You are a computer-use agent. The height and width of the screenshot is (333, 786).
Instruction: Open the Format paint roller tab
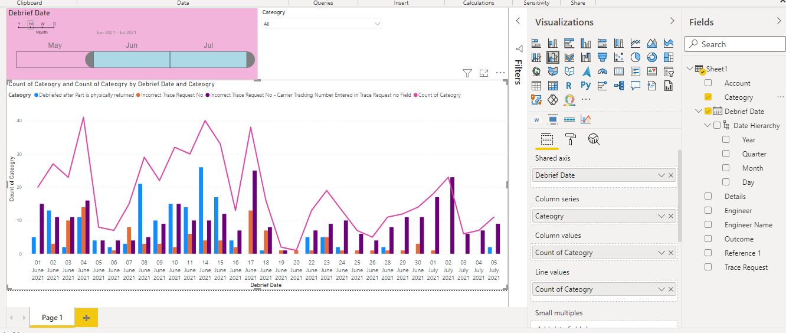coord(571,140)
